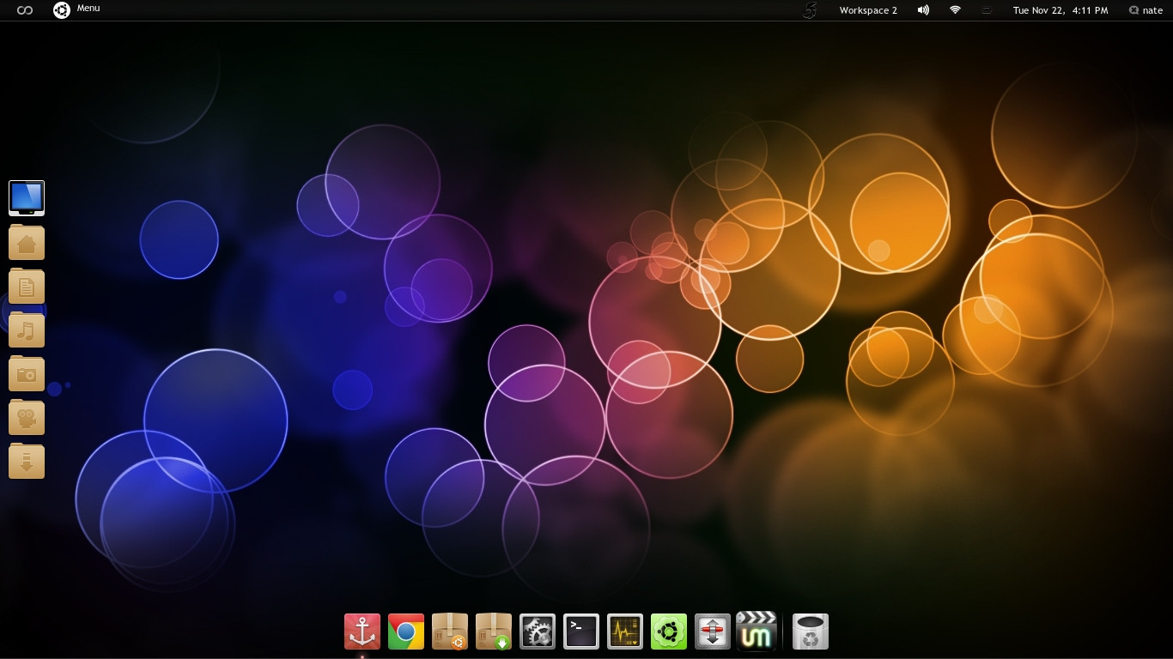This screenshot has width=1173, height=659.
Task: Open the Videos folder icon
Action: (x=27, y=418)
